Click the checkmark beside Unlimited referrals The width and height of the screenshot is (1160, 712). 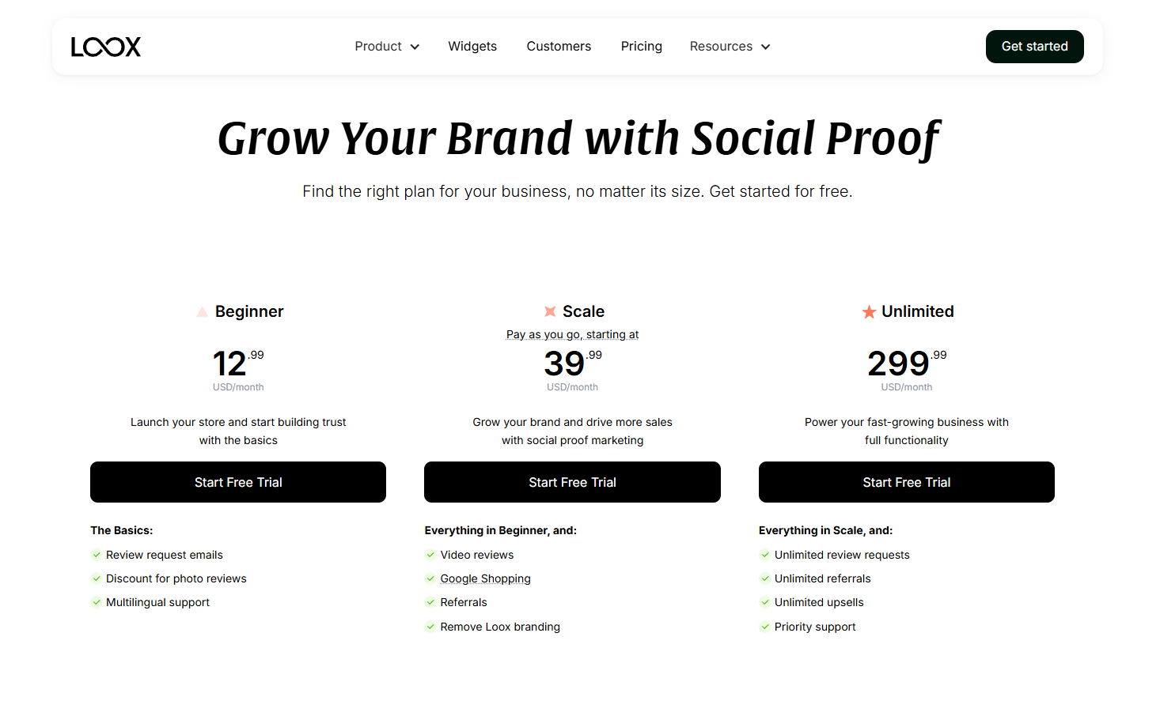coord(764,578)
